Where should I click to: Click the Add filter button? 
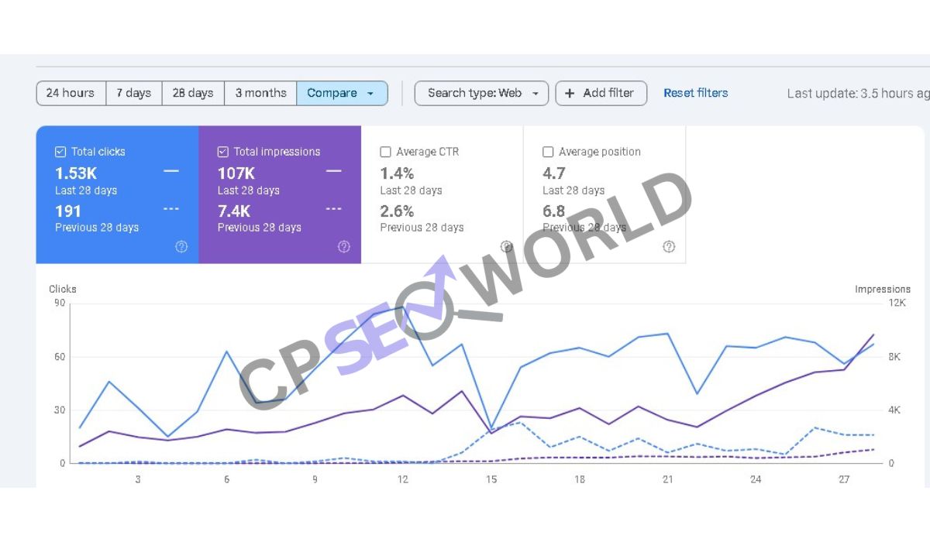click(x=601, y=93)
